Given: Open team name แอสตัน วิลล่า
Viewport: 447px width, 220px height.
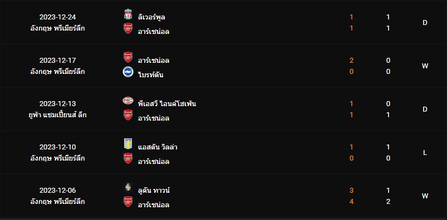Looking at the screenshot, I should pyautogui.click(x=158, y=147).
